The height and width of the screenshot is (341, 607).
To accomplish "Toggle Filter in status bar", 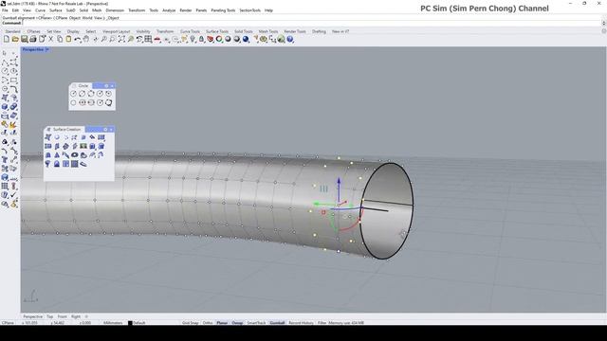I will pos(322,323).
